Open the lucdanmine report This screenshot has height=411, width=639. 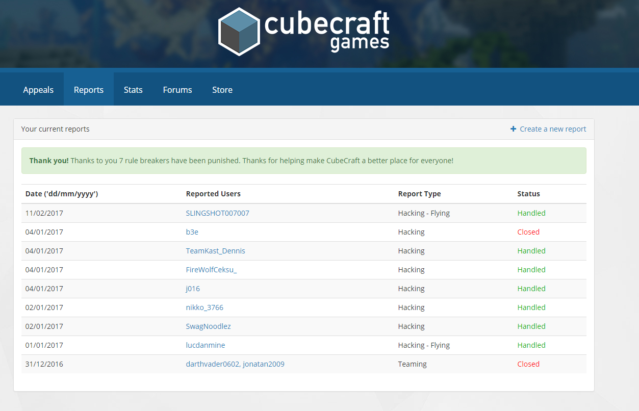[x=206, y=345]
